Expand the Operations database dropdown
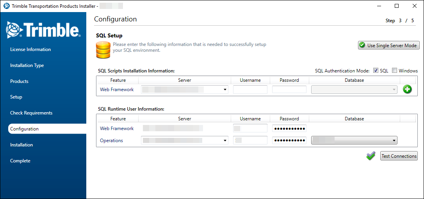 394,141
